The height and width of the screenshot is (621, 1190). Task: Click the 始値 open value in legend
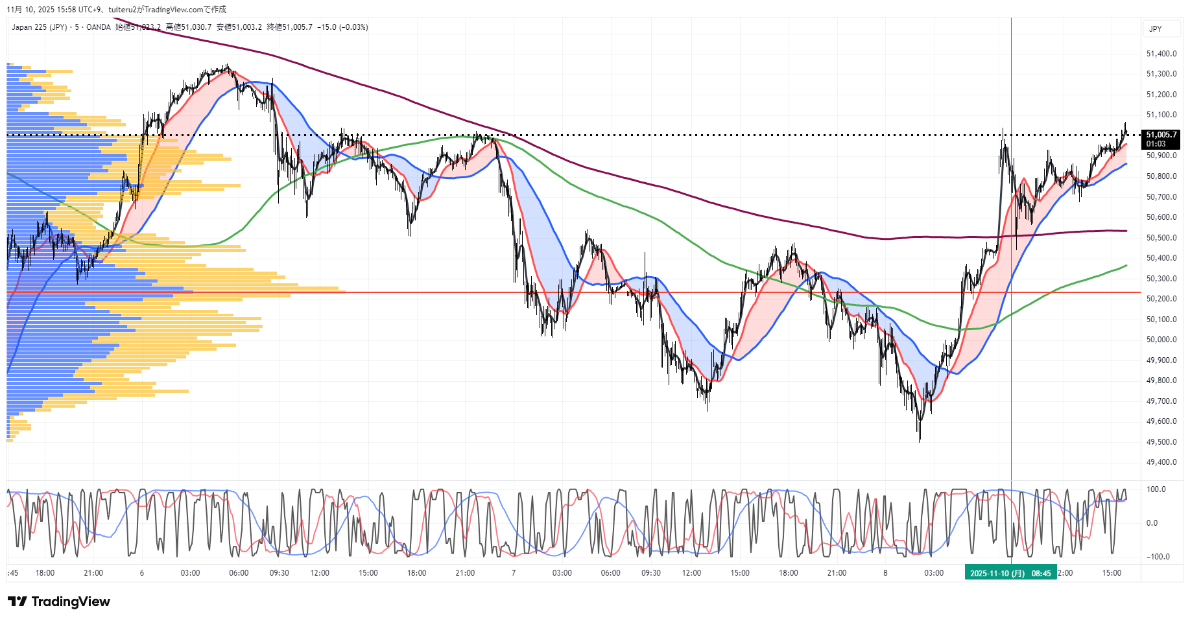[137, 27]
